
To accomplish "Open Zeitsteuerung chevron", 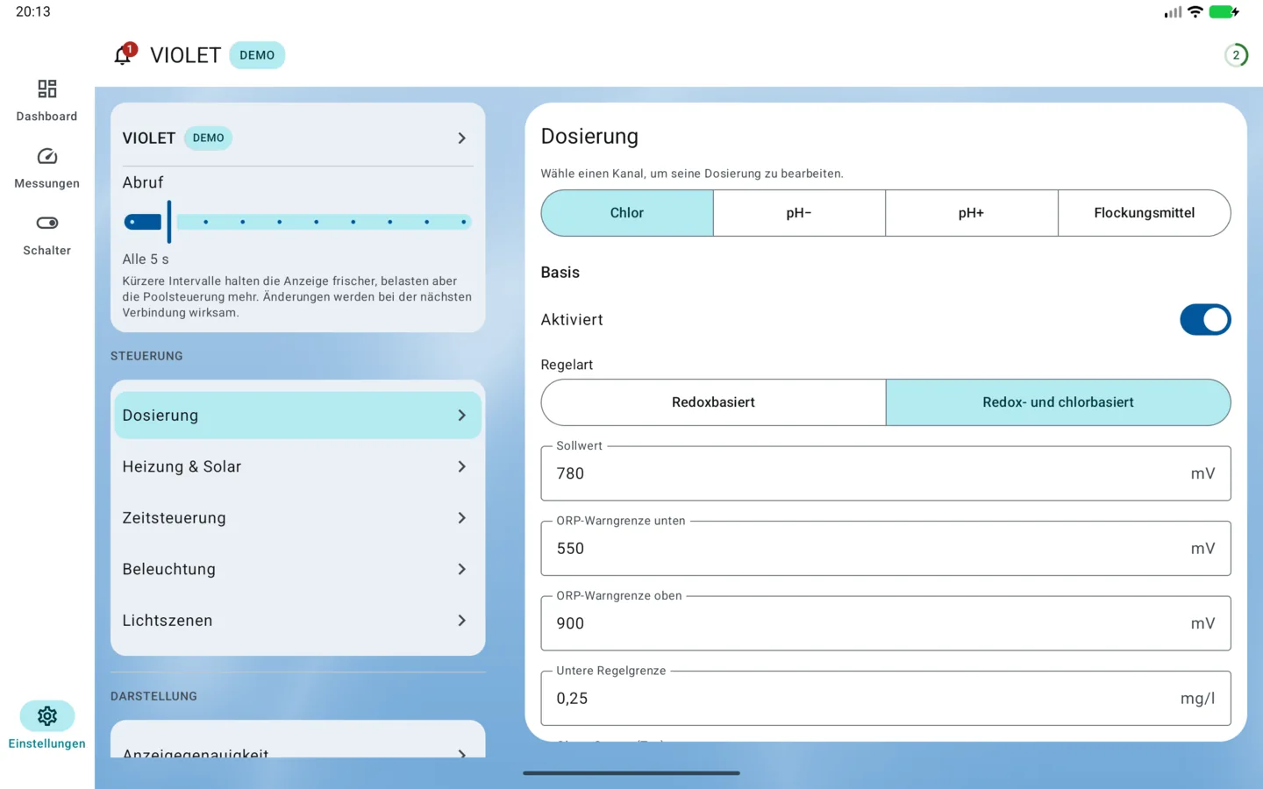I will (x=461, y=518).
